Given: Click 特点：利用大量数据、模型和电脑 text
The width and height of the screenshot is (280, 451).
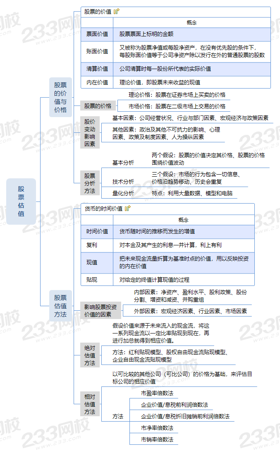Looking at the screenshot, I should (192, 193).
